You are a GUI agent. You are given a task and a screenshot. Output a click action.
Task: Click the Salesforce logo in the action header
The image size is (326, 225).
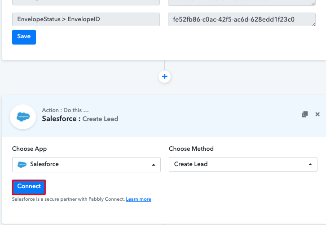(23, 117)
